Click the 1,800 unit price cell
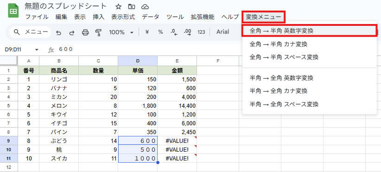Screen dimensions: 381x172 (138, 105)
